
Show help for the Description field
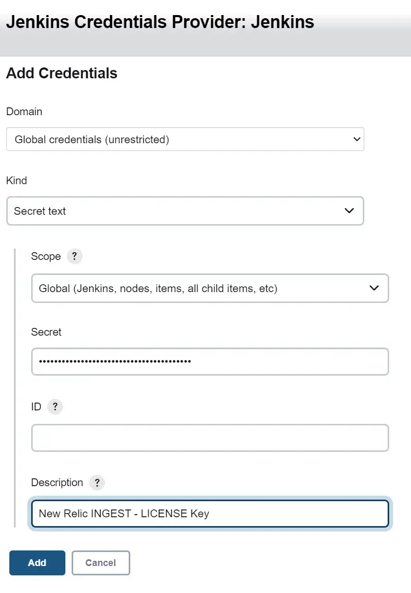[x=97, y=482]
